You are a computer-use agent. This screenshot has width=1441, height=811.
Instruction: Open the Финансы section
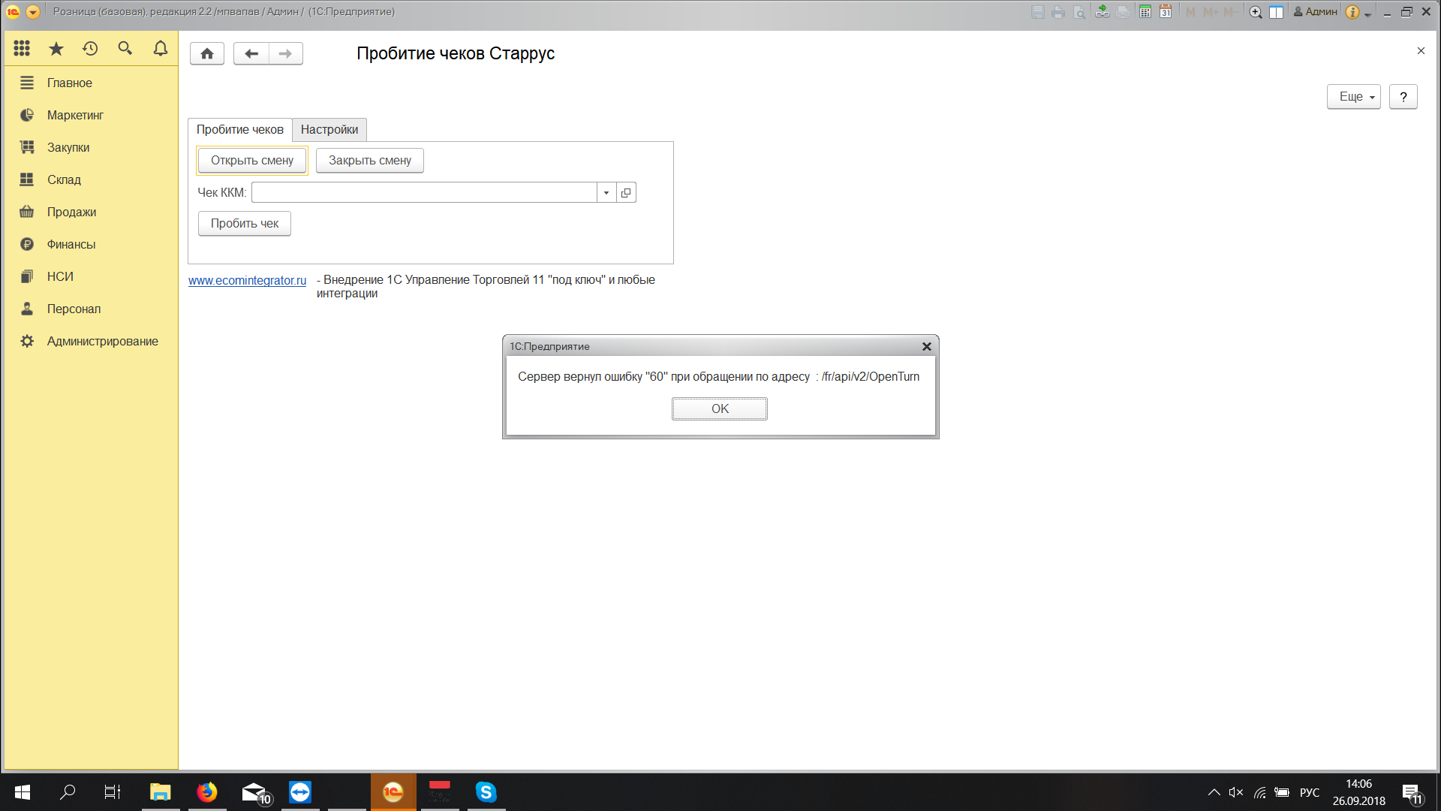(90, 245)
